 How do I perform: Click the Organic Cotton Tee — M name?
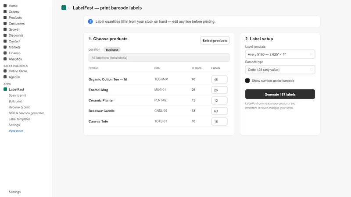tap(107, 79)
